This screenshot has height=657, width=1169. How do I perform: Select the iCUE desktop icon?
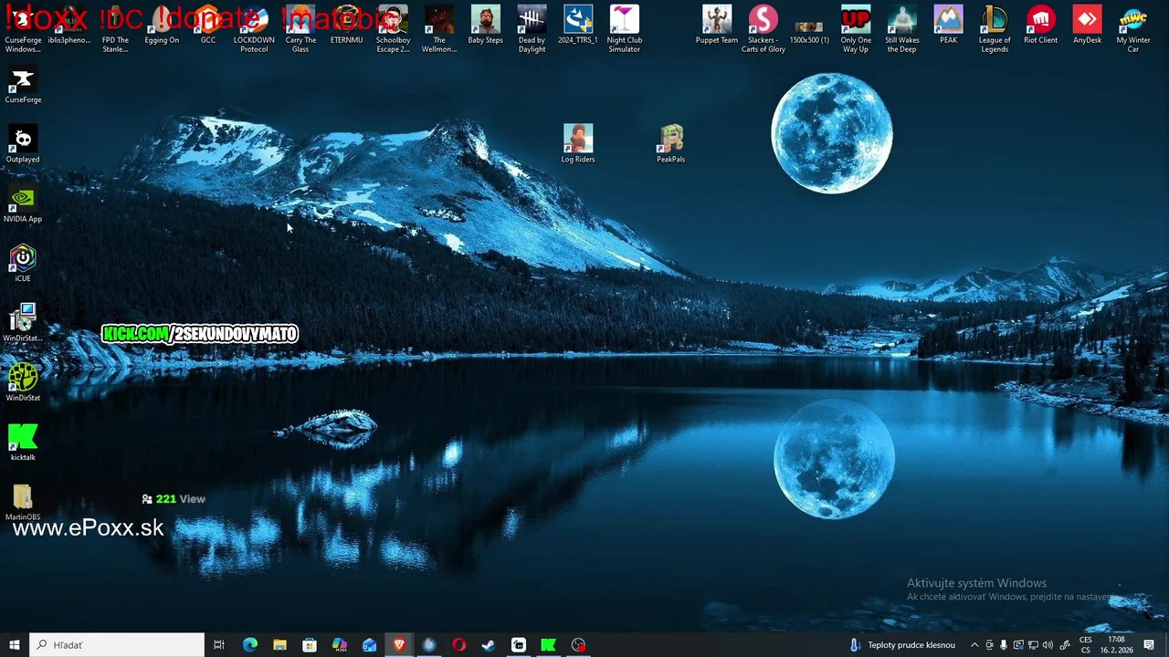point(23,265)
